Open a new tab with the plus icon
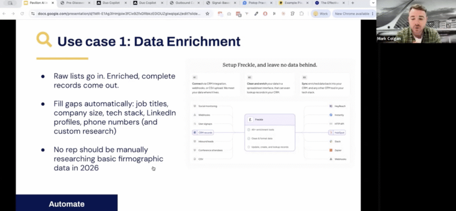Image resolution: width=456 pixels, height=211 pixels. tap(353, 3)
